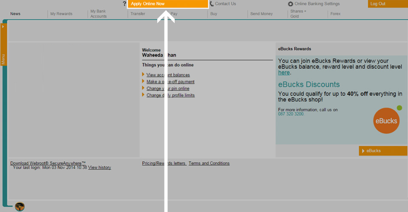Image resolution: width=408 pixels, height=212 pixels.
Task: Open the My Bank Accounts tab
Action: tap(98, 14)
